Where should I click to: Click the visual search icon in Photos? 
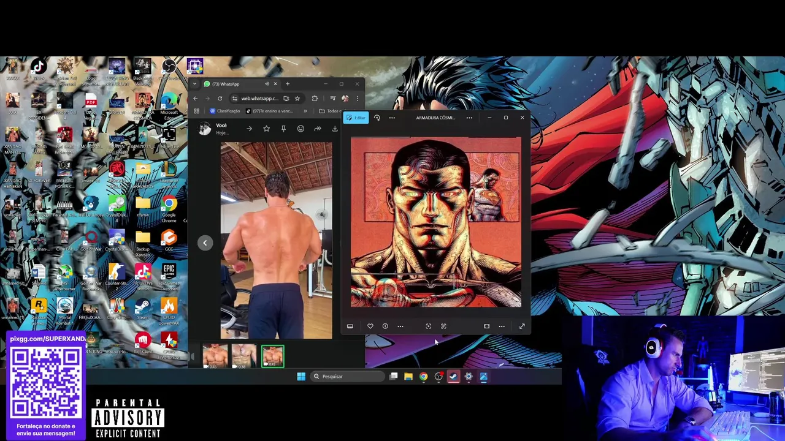click(x=443, y=326)
